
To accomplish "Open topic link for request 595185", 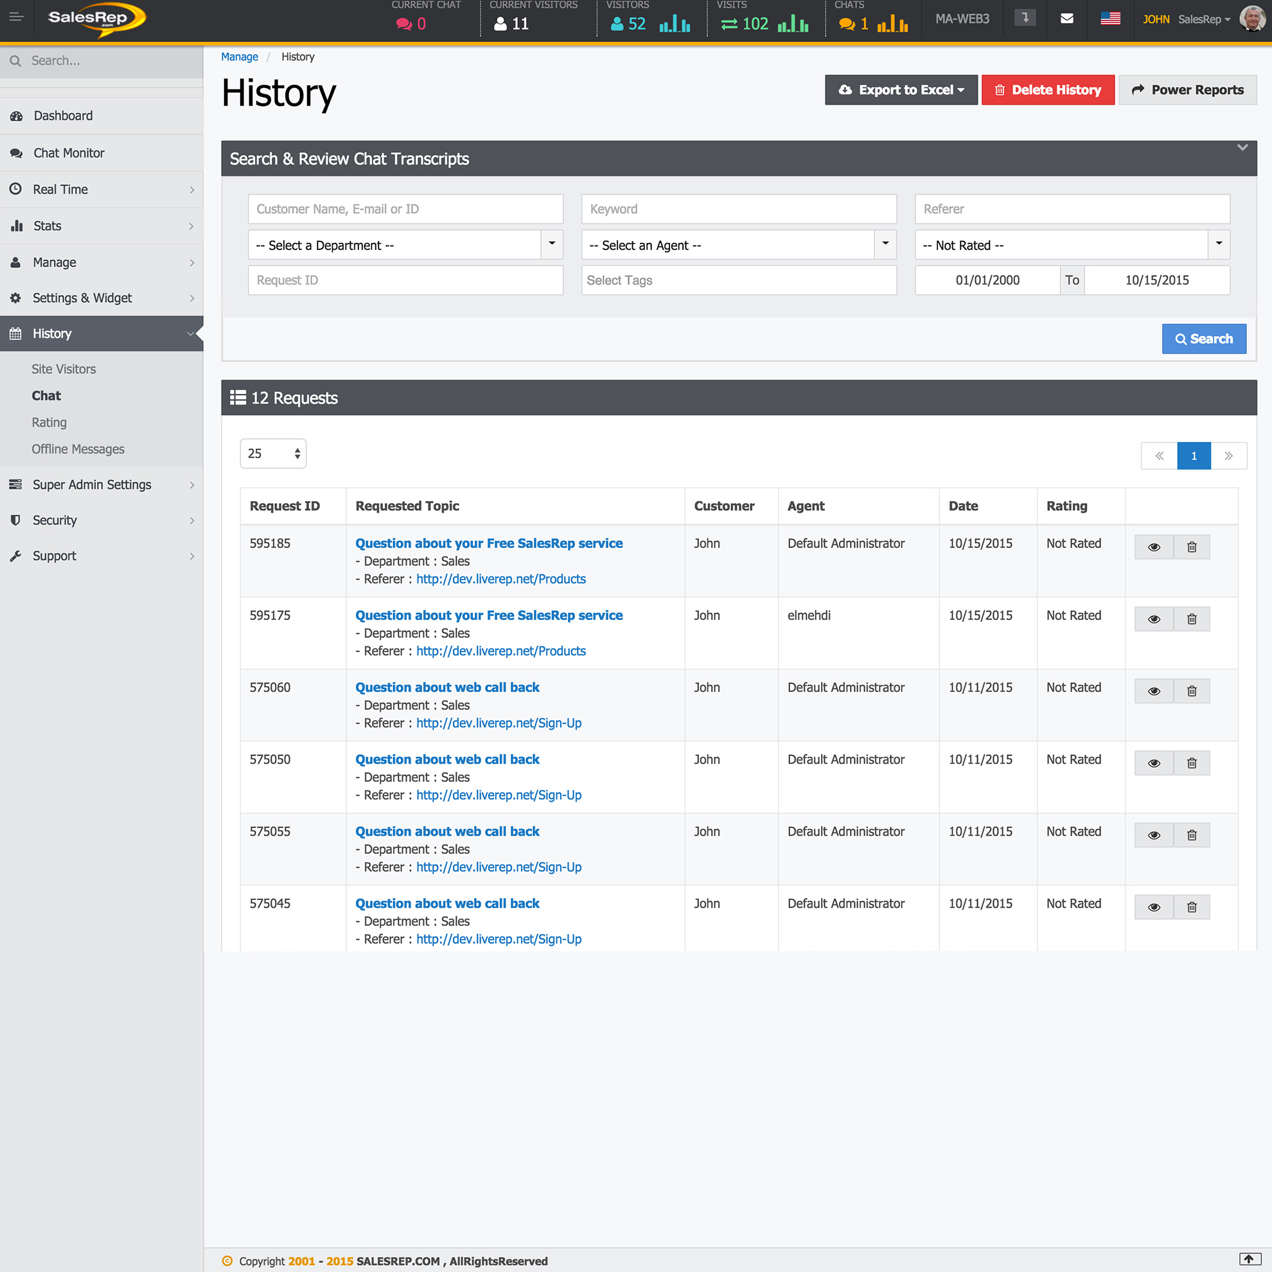I will pyautogui.click(x=488, y=543).
